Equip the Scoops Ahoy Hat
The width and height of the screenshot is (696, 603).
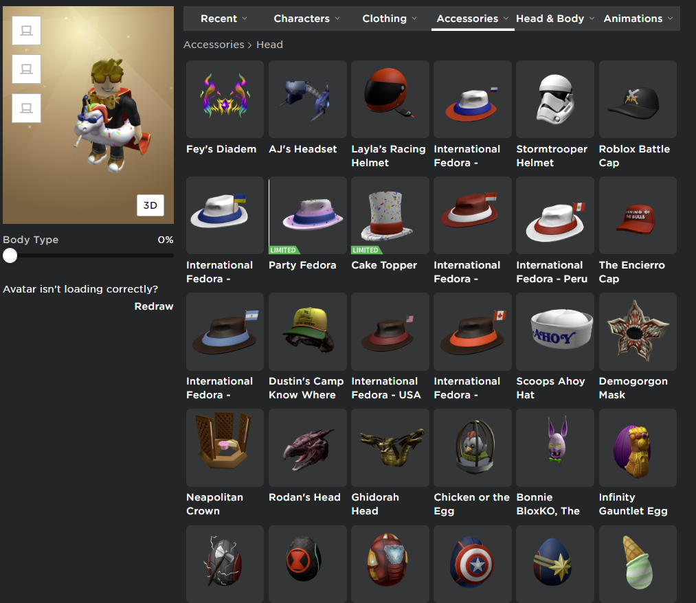tap(554, 331)
